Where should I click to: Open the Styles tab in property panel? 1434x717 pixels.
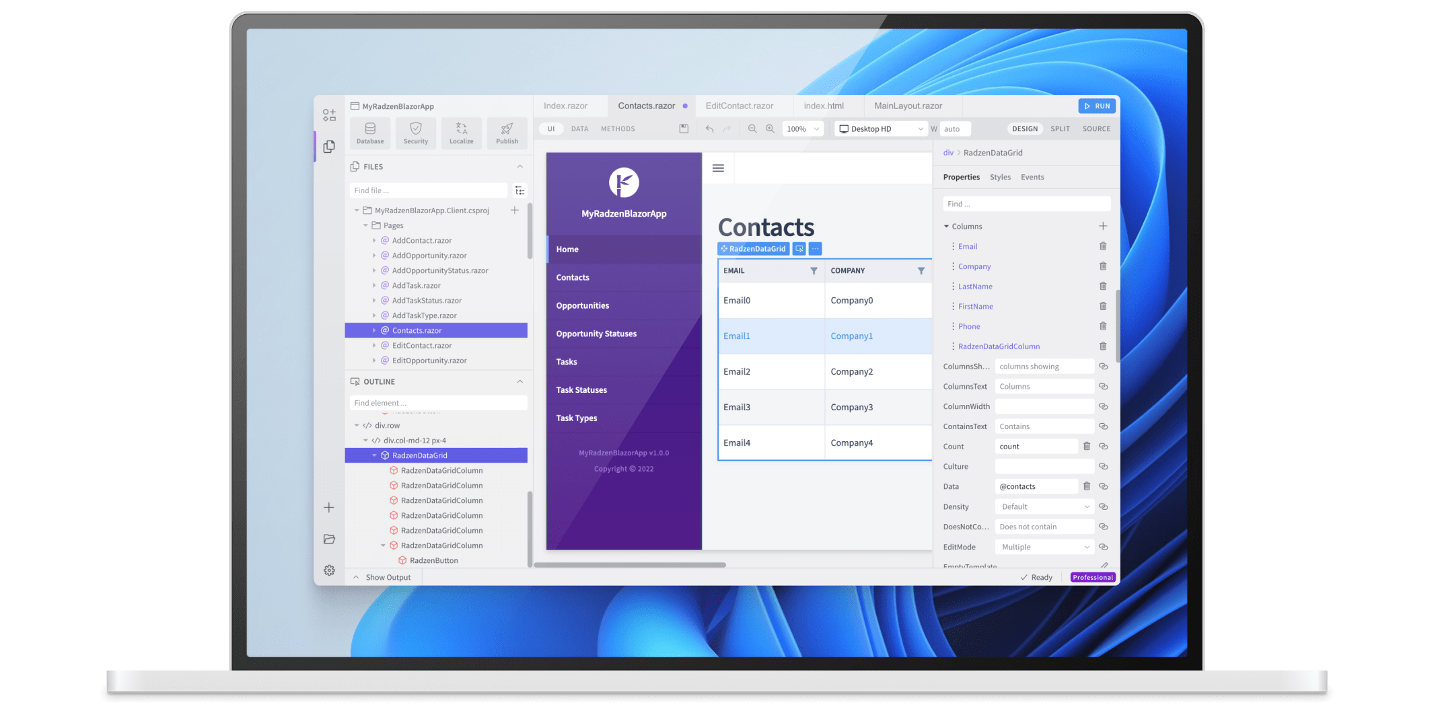1000,177
